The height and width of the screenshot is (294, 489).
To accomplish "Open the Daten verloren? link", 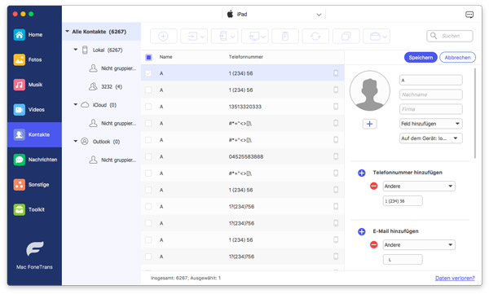I will coord(455,278).
